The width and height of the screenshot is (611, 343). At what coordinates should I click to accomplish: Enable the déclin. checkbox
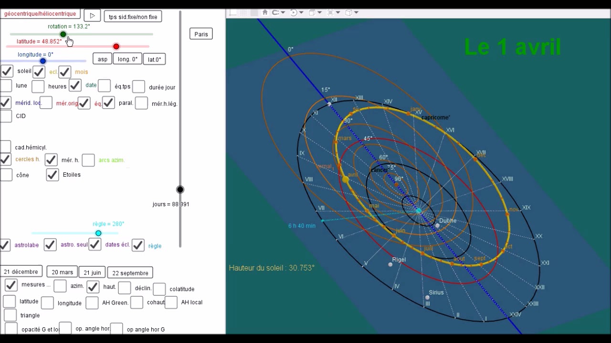tap(125, 288)
